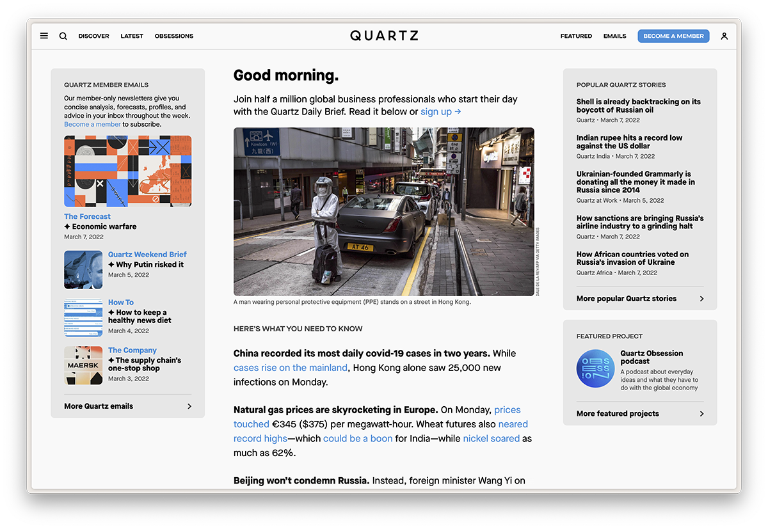Viewport: 768px width, 529px height.
Task: Click the Quartz Obsession podcast round icon
Action: pos(595,368)
